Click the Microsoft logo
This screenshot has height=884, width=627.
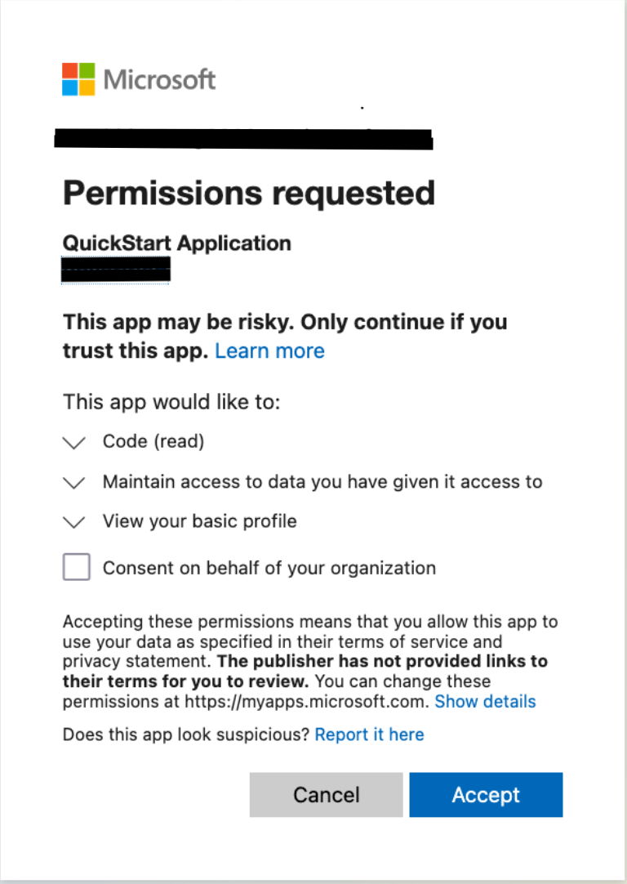(x=137, y=78)
